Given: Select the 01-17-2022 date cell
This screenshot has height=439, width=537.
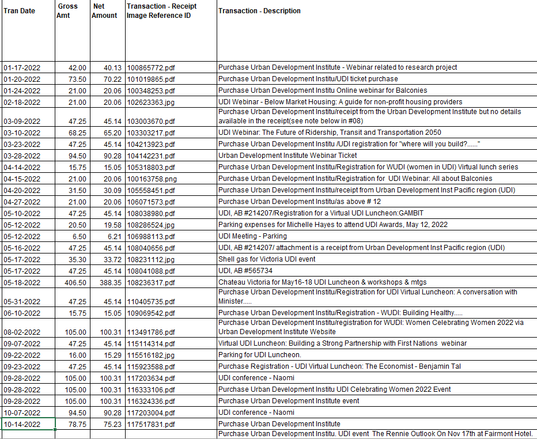Looking at the screenshot, I should [22, 67].
